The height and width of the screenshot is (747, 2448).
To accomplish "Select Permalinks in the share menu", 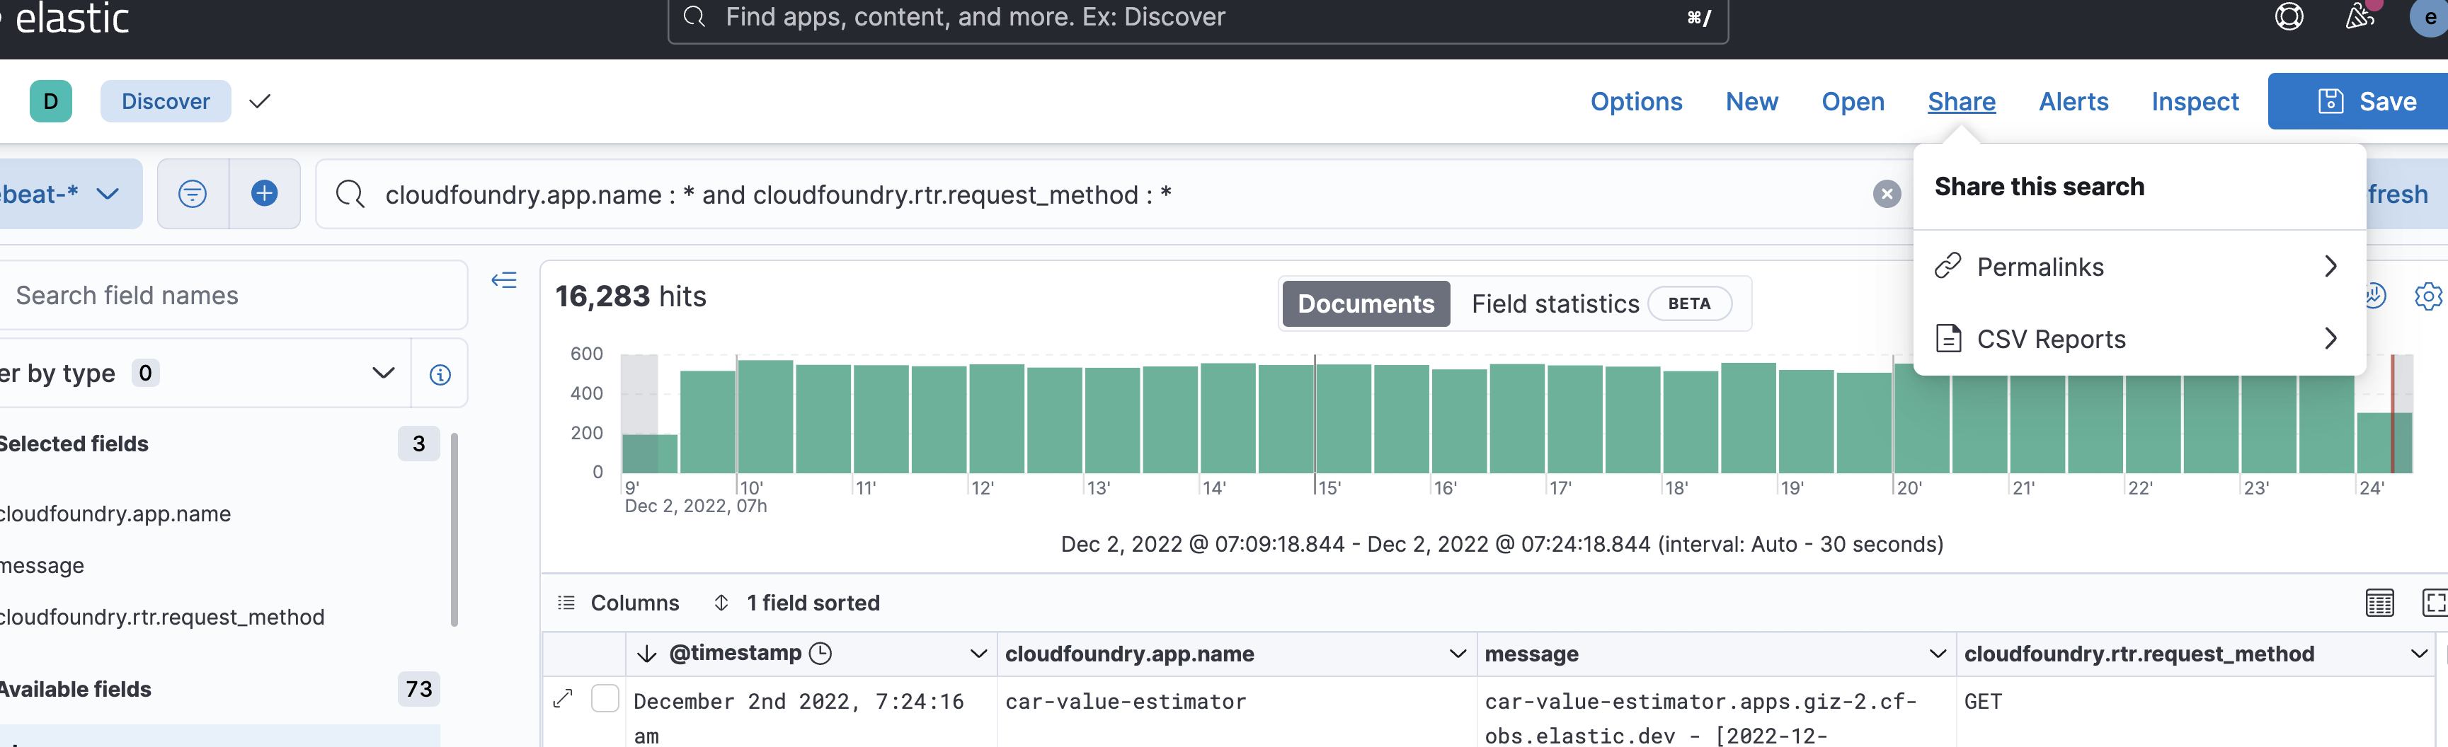I will 2138,267.
